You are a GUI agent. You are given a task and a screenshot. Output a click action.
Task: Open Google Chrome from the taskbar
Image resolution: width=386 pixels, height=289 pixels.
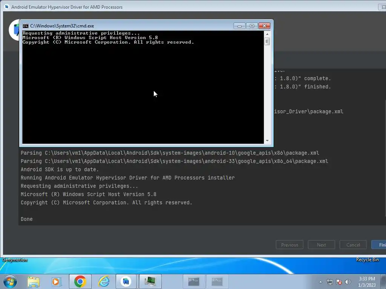click(80, 281)
